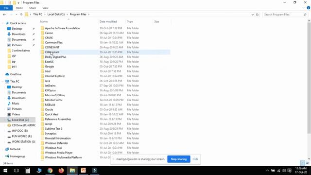
Task: Refresh the Program Files folder
Action: point(257,15)
